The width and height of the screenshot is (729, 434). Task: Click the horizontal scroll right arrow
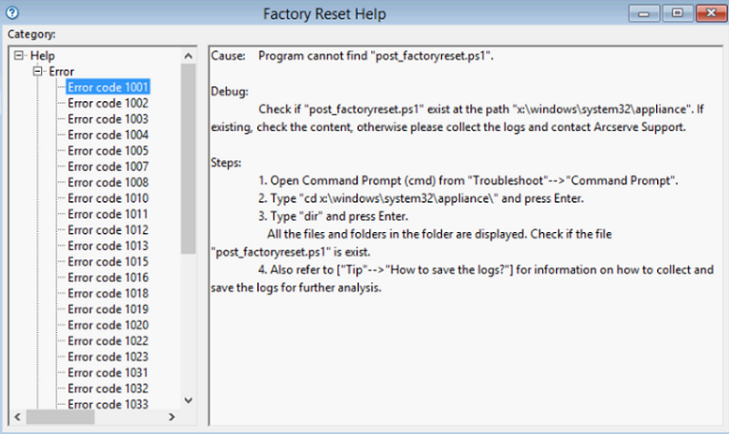(x=172, y=417)
